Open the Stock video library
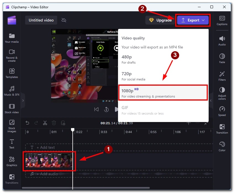The image size is (236, 195). pyautogui.click(x=12, y=109)
